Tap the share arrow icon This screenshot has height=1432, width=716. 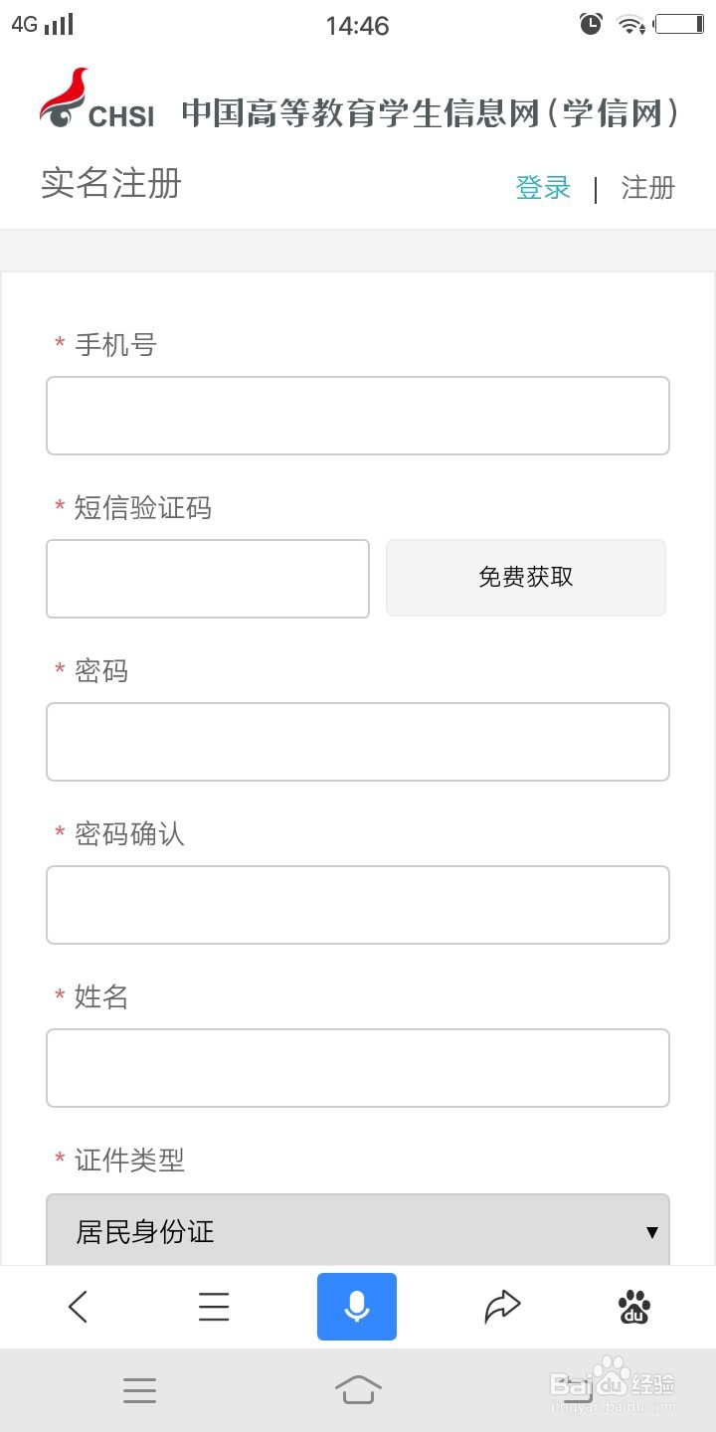pos(502,1307)
